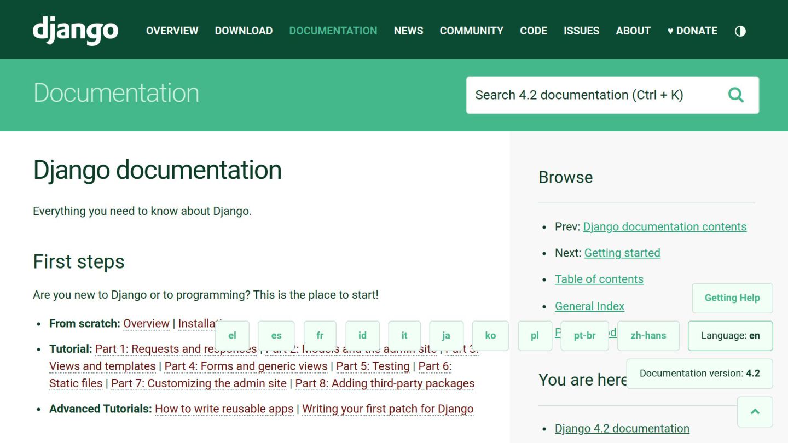The image size is (788, 443).
Task: Click the back-to-top arrow button
Action: click(x=755, y=412)
